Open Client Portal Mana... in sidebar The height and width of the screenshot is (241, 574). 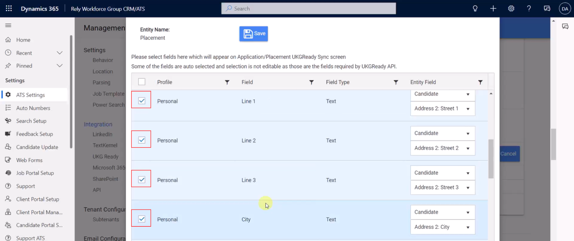[x=39, y=212]
